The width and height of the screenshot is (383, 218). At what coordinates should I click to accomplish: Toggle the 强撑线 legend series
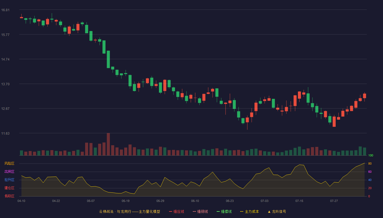point(224,211)
